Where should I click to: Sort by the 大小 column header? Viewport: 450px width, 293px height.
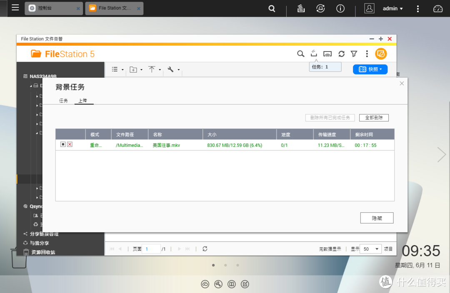(x=240, y=135)
